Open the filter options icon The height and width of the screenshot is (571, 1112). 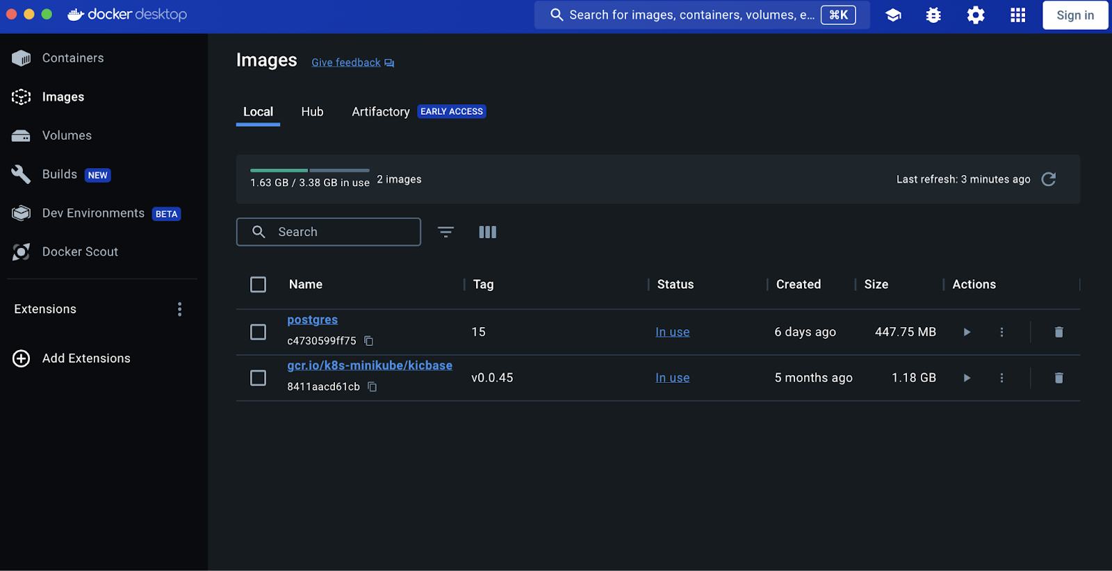click(445, 232)
